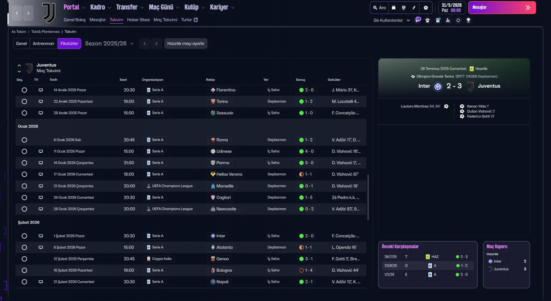Open the Haber Sitesi sub-tab
This screenshot has width=551, height=301.
[x=139, y=20]
